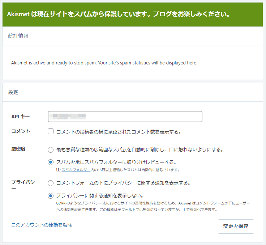
Task: Select the always send to spam folder radio button
Action: point(51,162)
